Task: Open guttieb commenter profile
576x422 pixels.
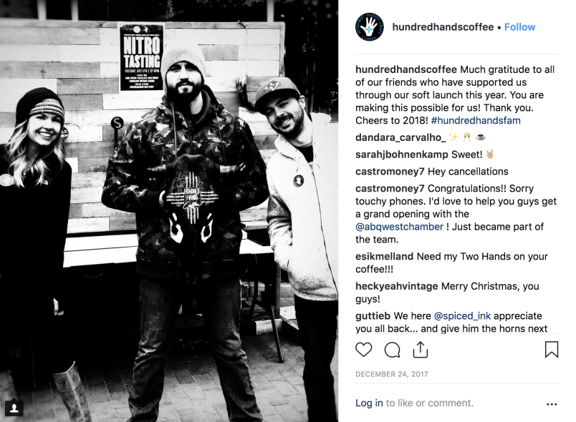Action: pos(373,315)
